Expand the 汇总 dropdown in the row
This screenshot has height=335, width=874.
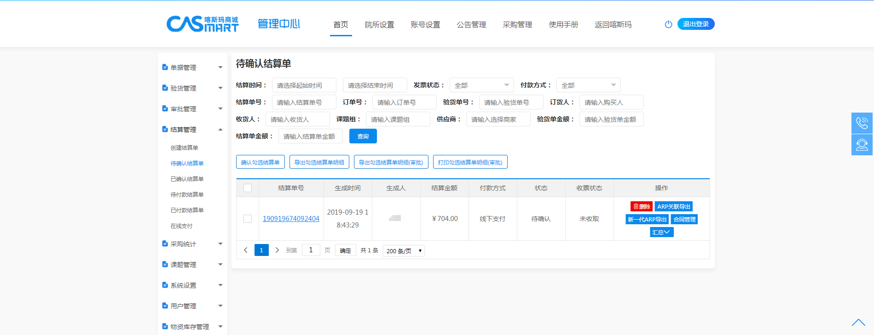tap(661, 233)
